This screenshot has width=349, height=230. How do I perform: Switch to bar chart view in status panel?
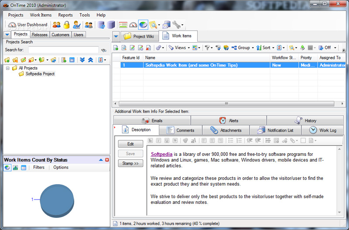coord(15,168)
